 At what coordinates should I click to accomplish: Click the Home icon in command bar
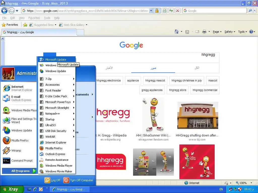pyautogui.click(x=177, y=32)
